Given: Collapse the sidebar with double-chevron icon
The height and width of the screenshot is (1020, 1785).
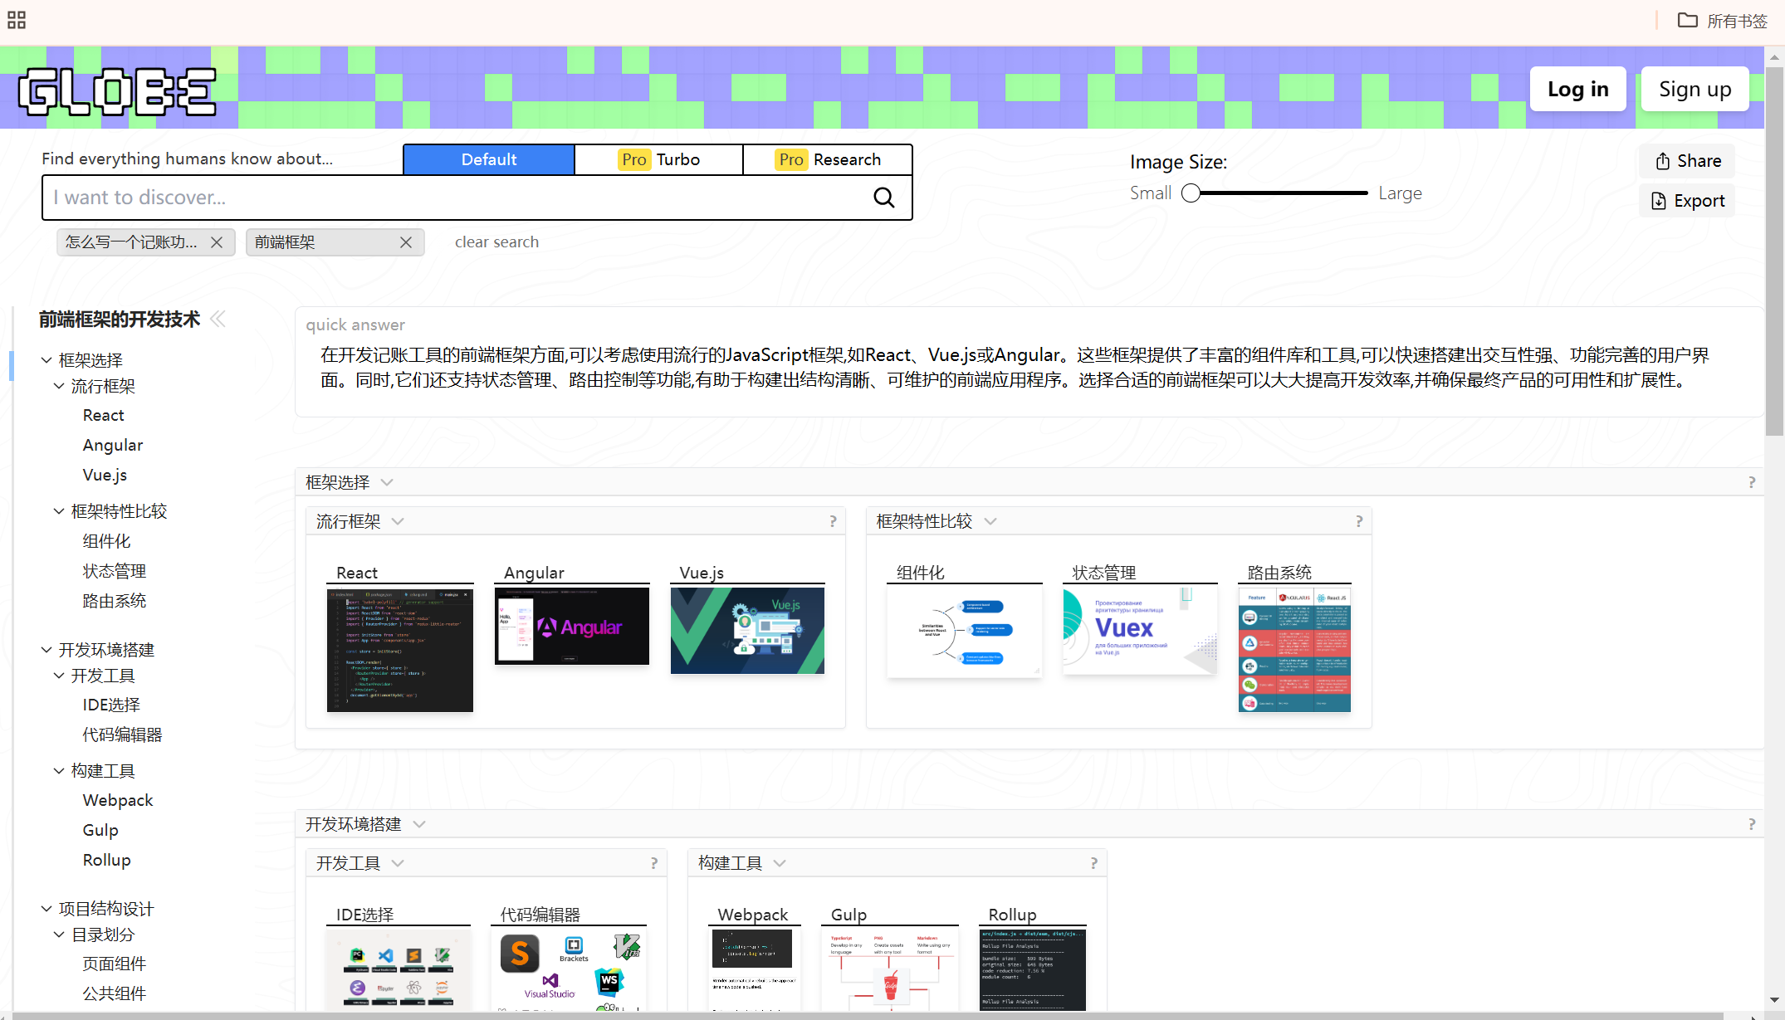Looking at the screenshot, I should coord(218,319).
